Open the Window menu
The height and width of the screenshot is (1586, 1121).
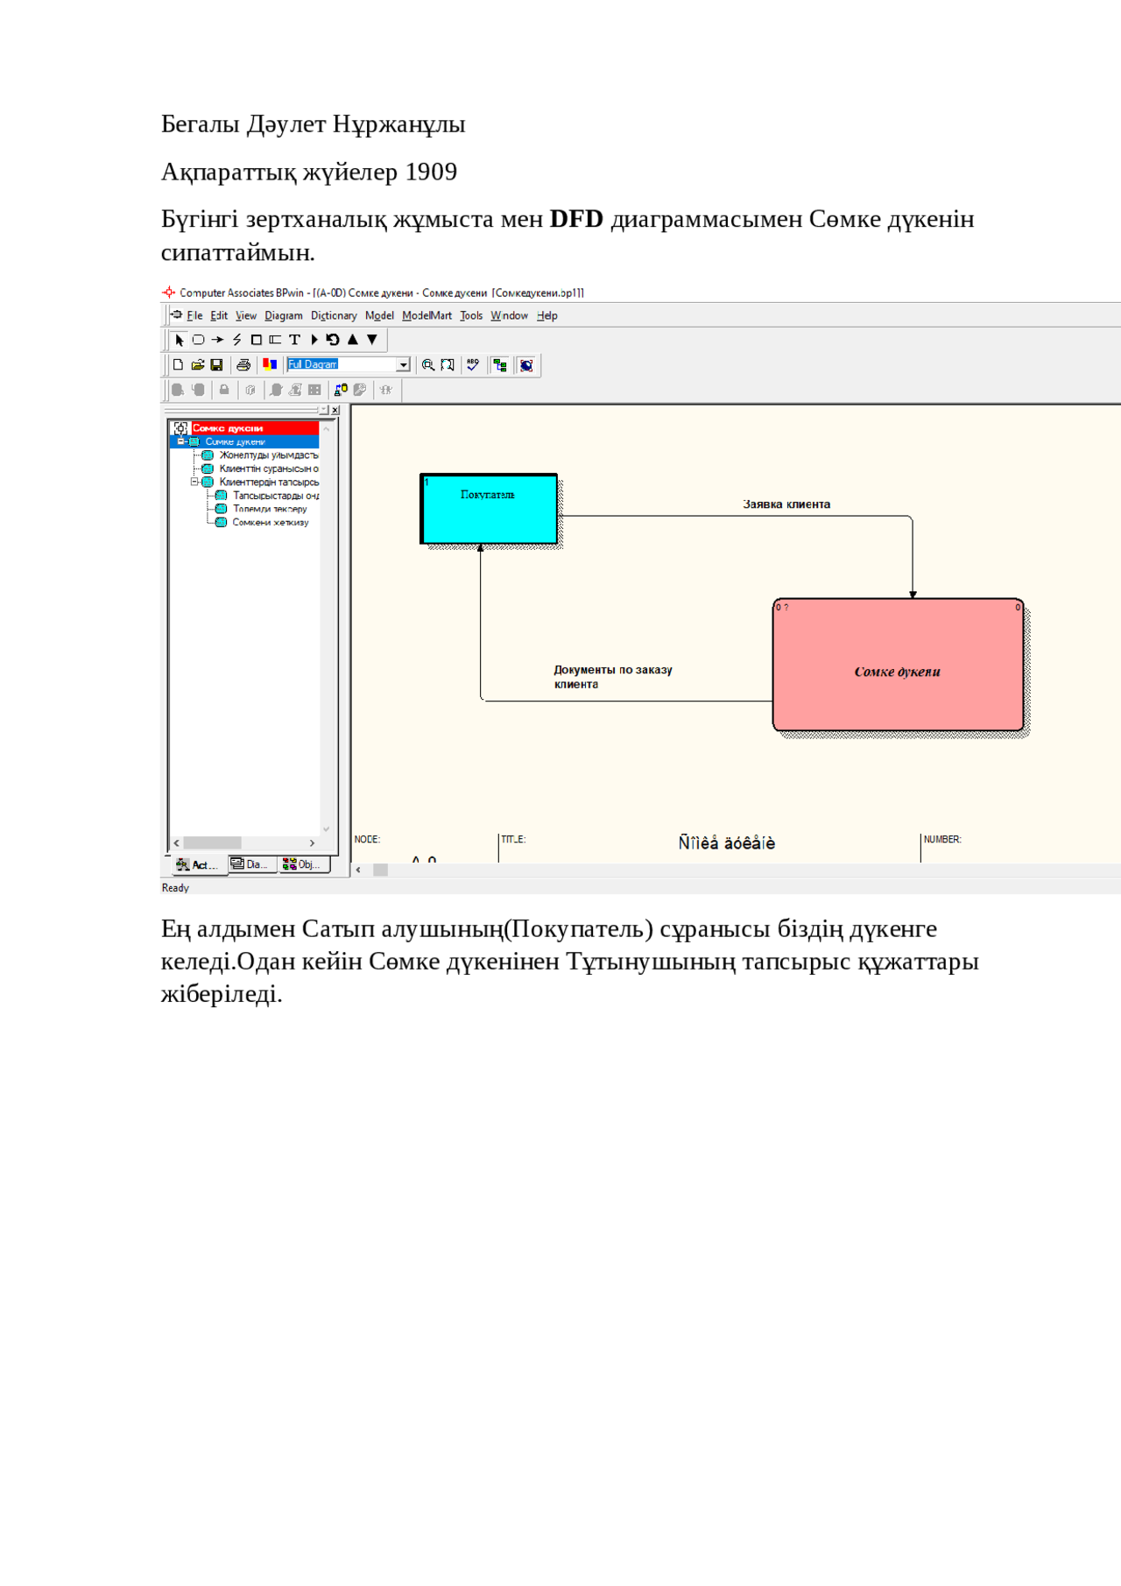pyautogui.click(x=509, y=316)
